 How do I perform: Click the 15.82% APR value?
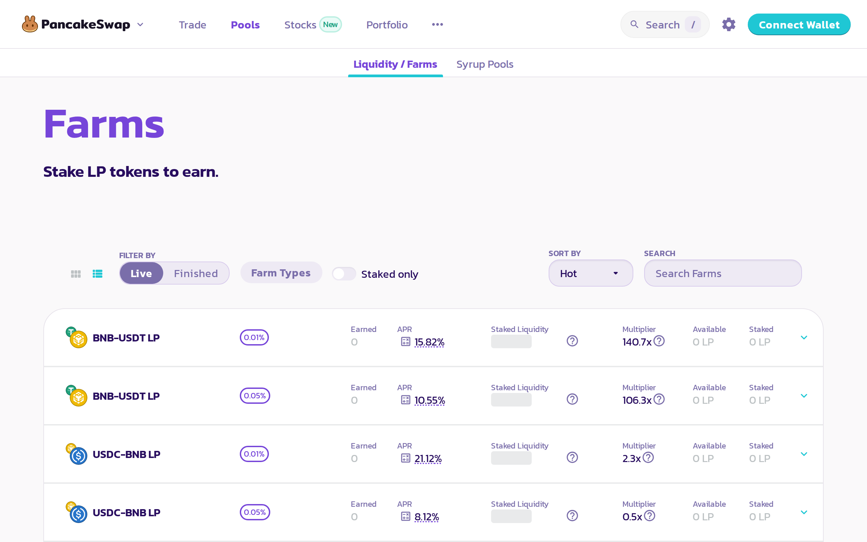pyautogui.click(x=429, y=342)
